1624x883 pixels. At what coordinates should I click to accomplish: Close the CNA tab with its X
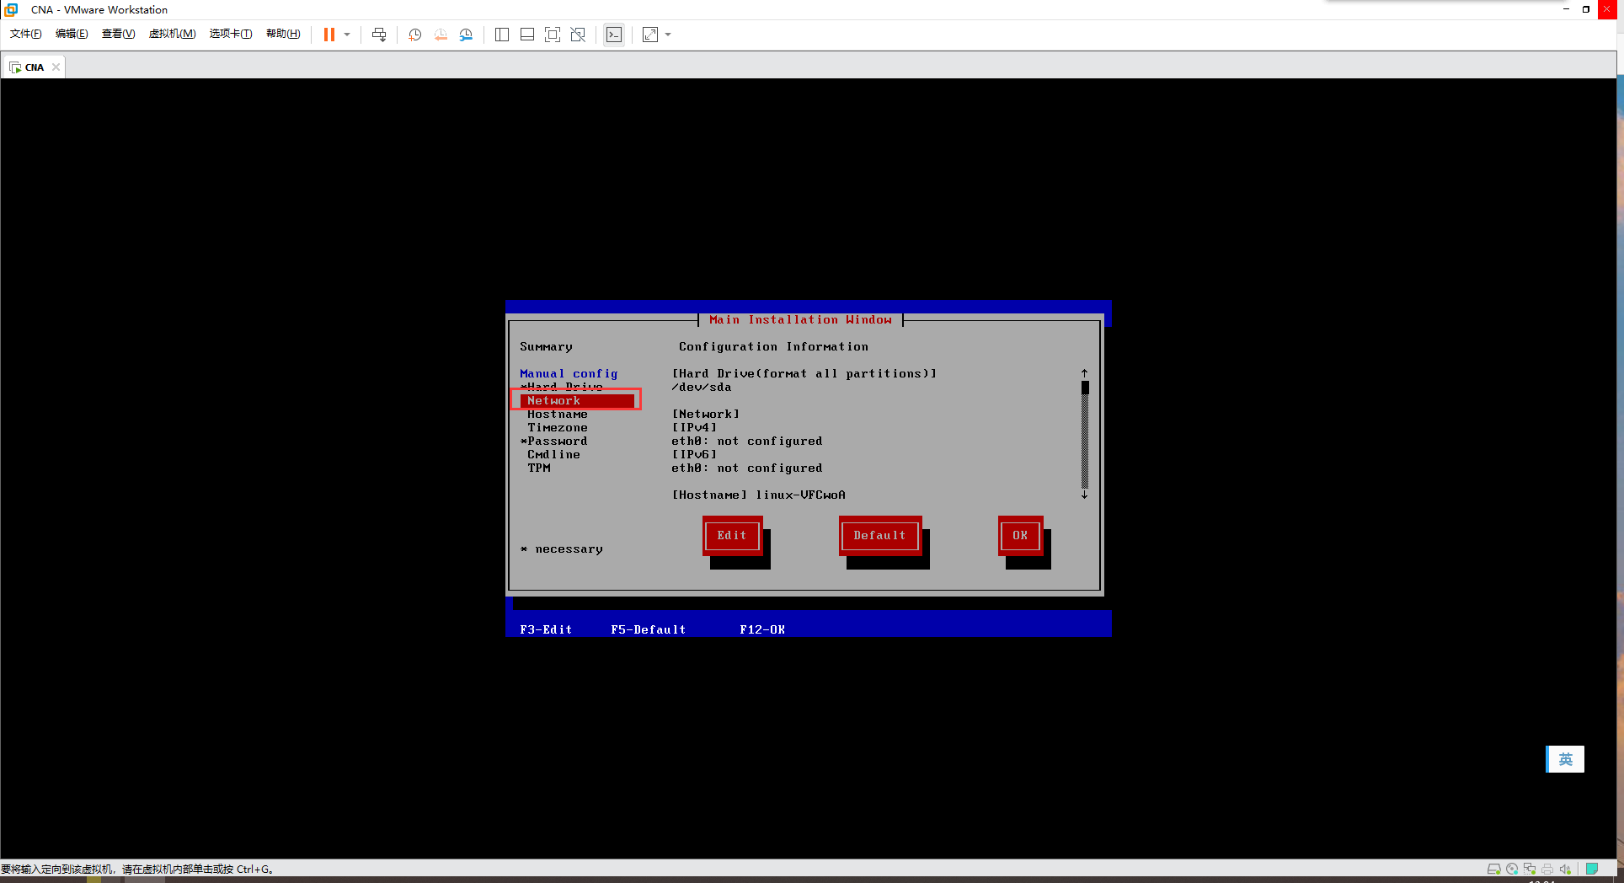click(56, 67)
